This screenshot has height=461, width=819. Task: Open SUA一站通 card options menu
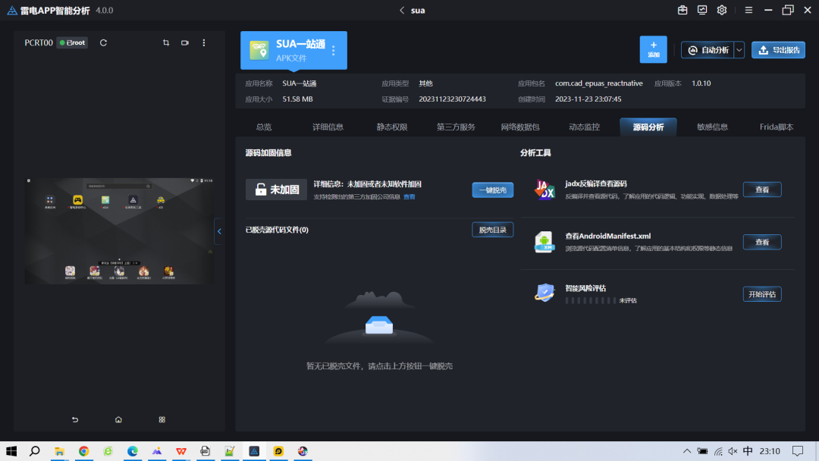333,50
